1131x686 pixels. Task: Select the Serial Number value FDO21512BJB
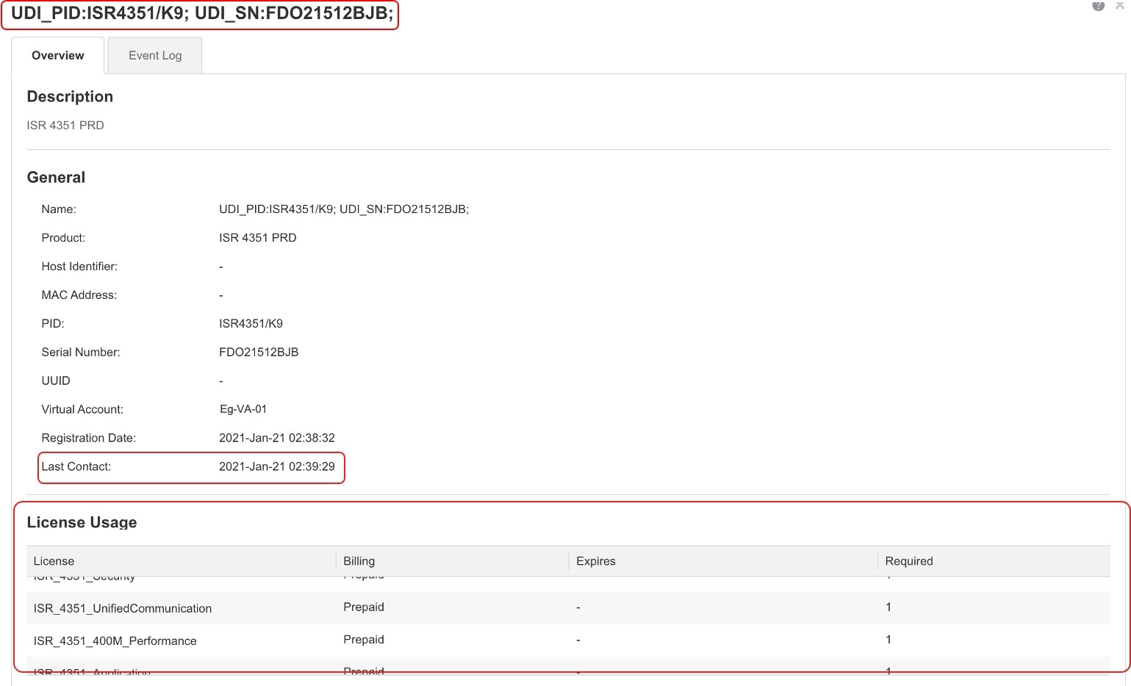[259, 353]
